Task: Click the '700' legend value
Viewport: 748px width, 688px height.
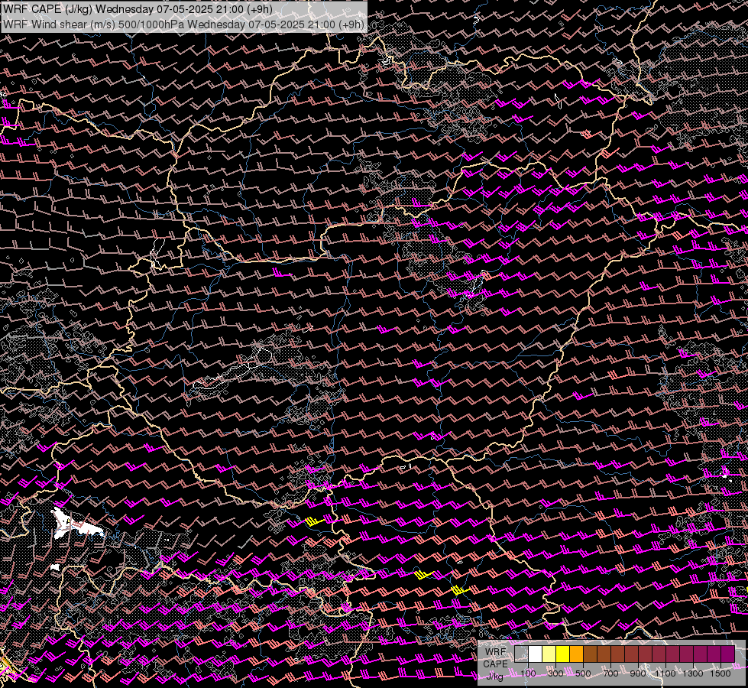Action: [x=610, y=673]
